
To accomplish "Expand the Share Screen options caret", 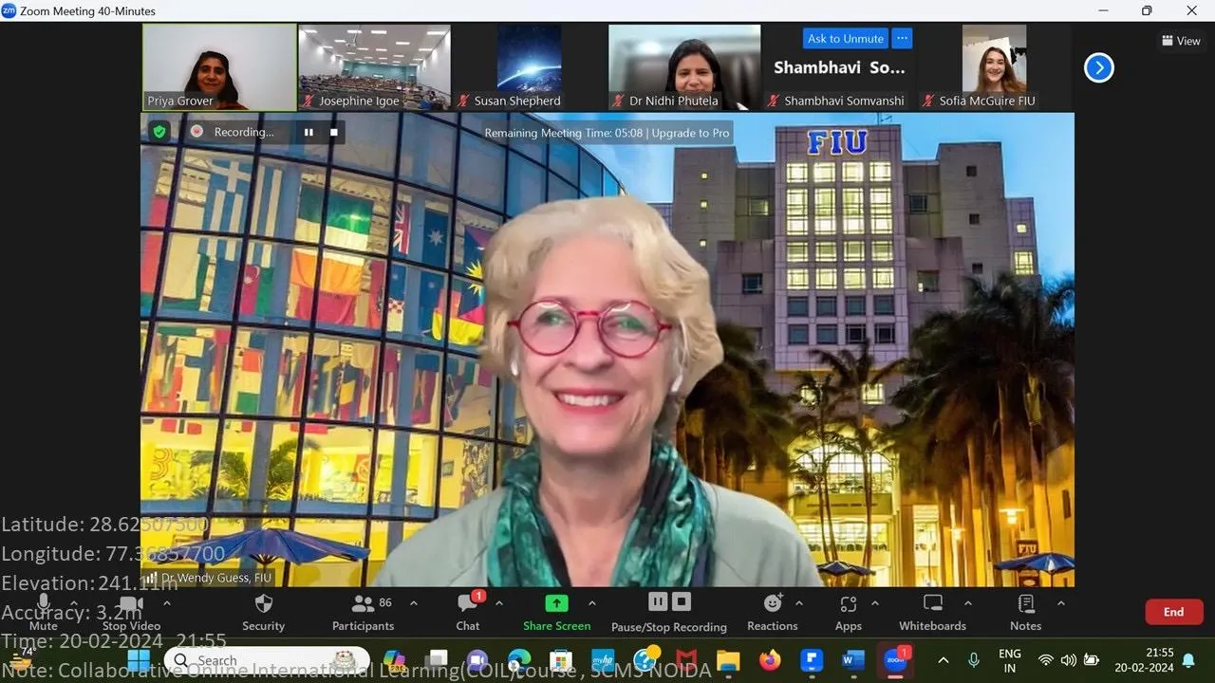I will click(x=591, y=603).
